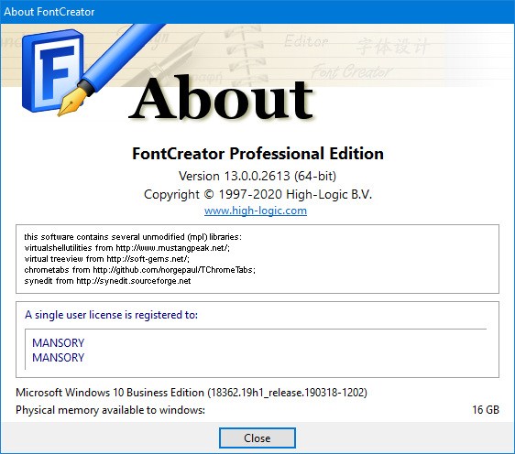
Task: Select the version 13.0.0.2613 text
Action: click(257, 176)
